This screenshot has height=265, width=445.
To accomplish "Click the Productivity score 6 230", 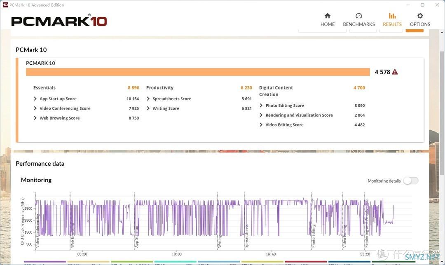I will pyautogui.click(x=246, y=88).
